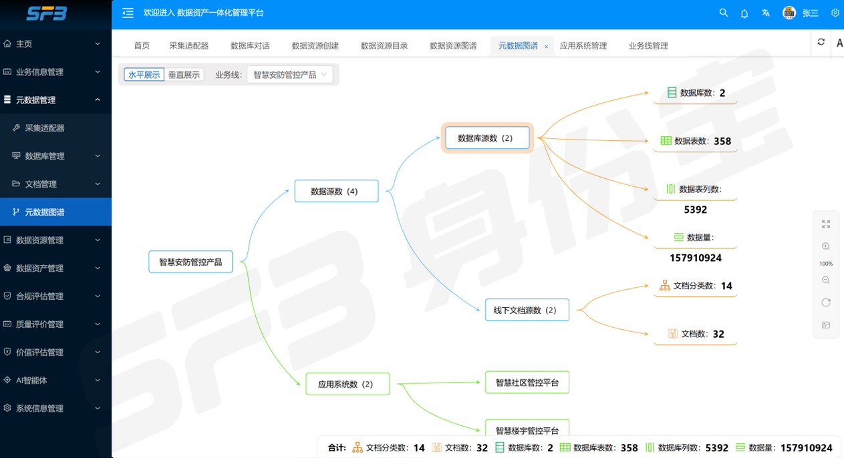
Task: Zoom out of the graph
Action: pos(826,280)
